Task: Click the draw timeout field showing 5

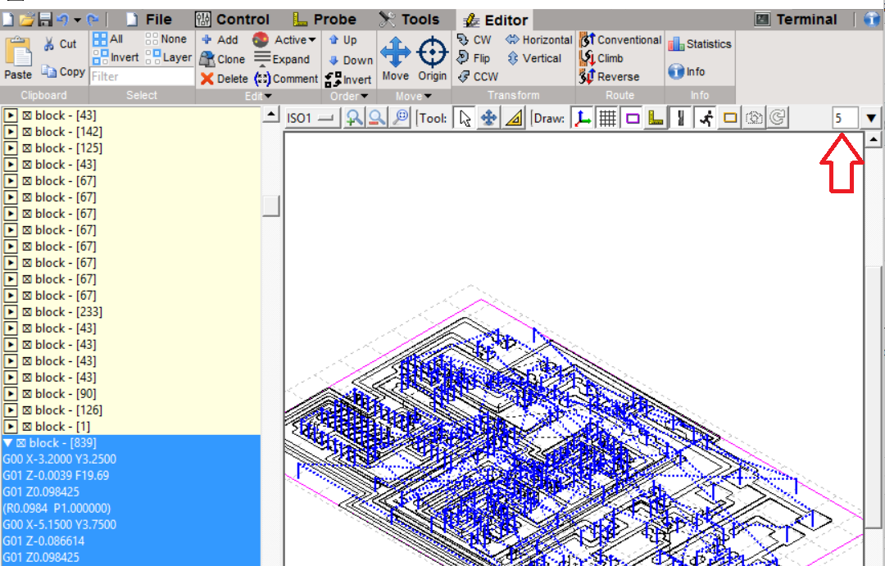Action: click(x=844, y=119)
